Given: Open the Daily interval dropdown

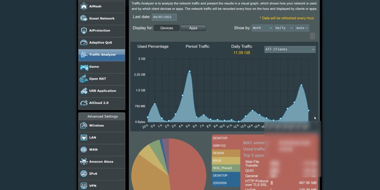Looking at the screenshot, I should click(284, 28).
